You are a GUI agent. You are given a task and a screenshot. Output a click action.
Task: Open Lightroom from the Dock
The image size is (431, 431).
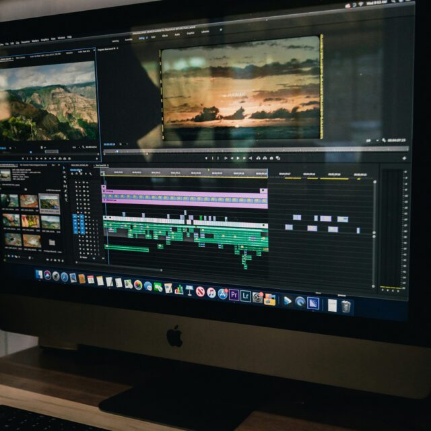(x=246, y=296)
